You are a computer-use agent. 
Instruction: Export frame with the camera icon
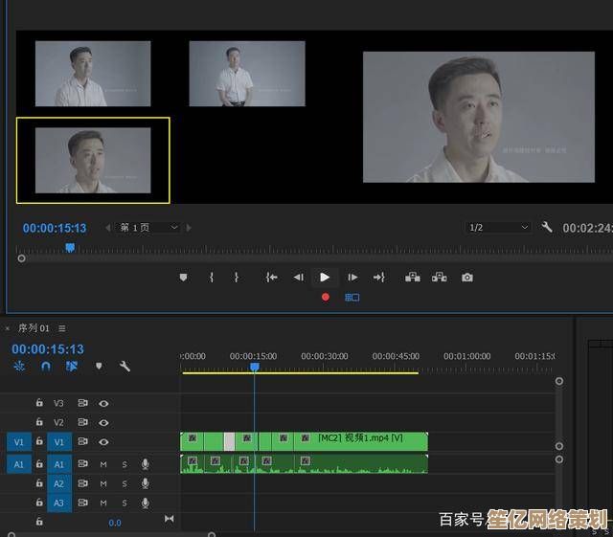click(x=467, y=278)
